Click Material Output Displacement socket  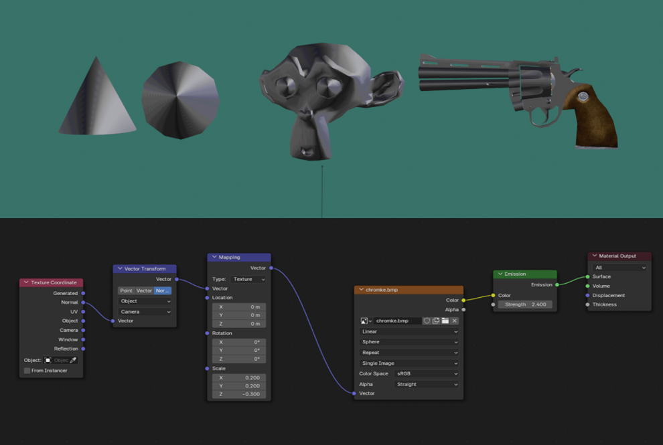point(588,295)
